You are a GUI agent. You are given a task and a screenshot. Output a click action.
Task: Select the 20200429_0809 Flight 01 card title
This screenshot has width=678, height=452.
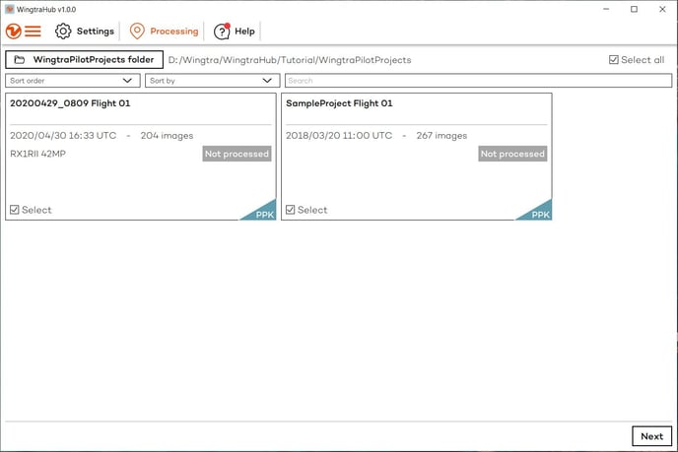(70, 103)
